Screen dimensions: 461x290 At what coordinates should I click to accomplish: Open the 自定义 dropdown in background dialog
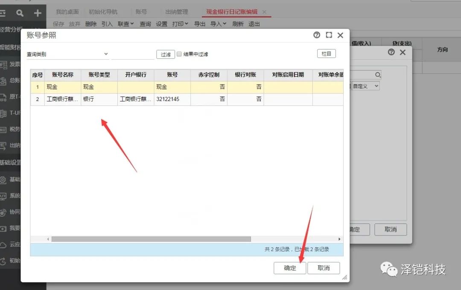tap(365, 86)
